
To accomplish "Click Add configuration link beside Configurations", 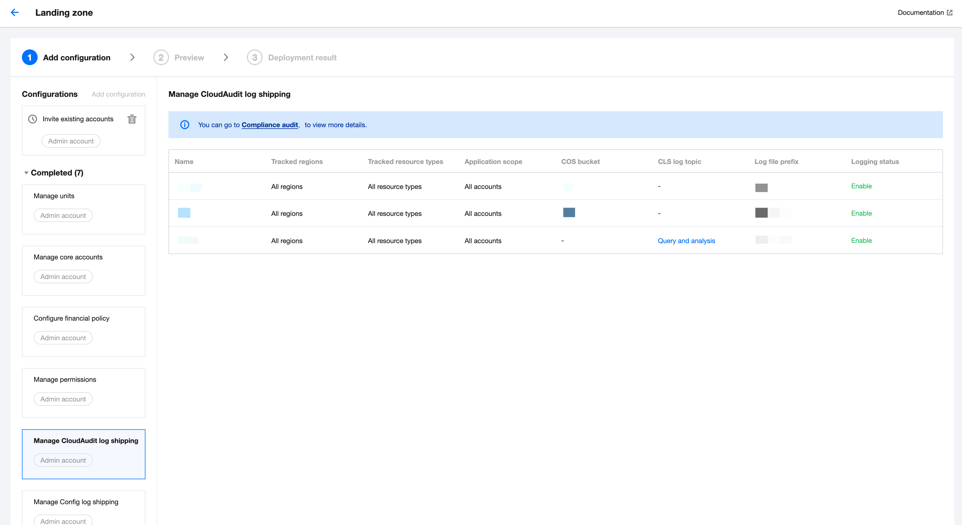I will pyautogui.click(x=118, y=94).
